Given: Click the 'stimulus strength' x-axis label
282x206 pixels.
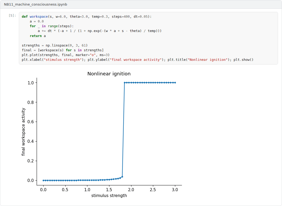Looking at the screenshot, I should [109, 196].
